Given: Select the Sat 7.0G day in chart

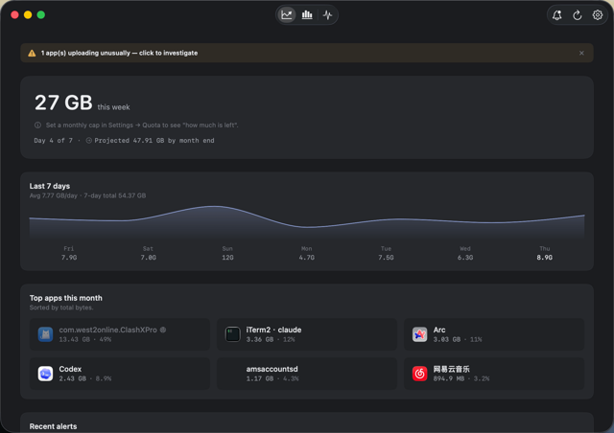Looking at the screenshot, I should [x=148, y=253].
